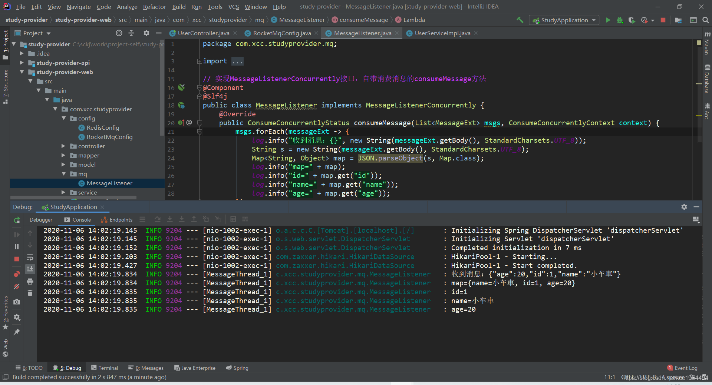Close the MessageListener.java editor tab

397,33
